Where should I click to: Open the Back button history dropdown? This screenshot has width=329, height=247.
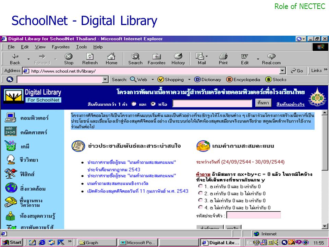[28, 59]
